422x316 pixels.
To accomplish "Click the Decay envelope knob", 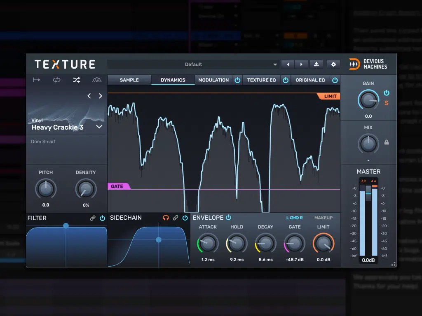I will coord(265,244).
